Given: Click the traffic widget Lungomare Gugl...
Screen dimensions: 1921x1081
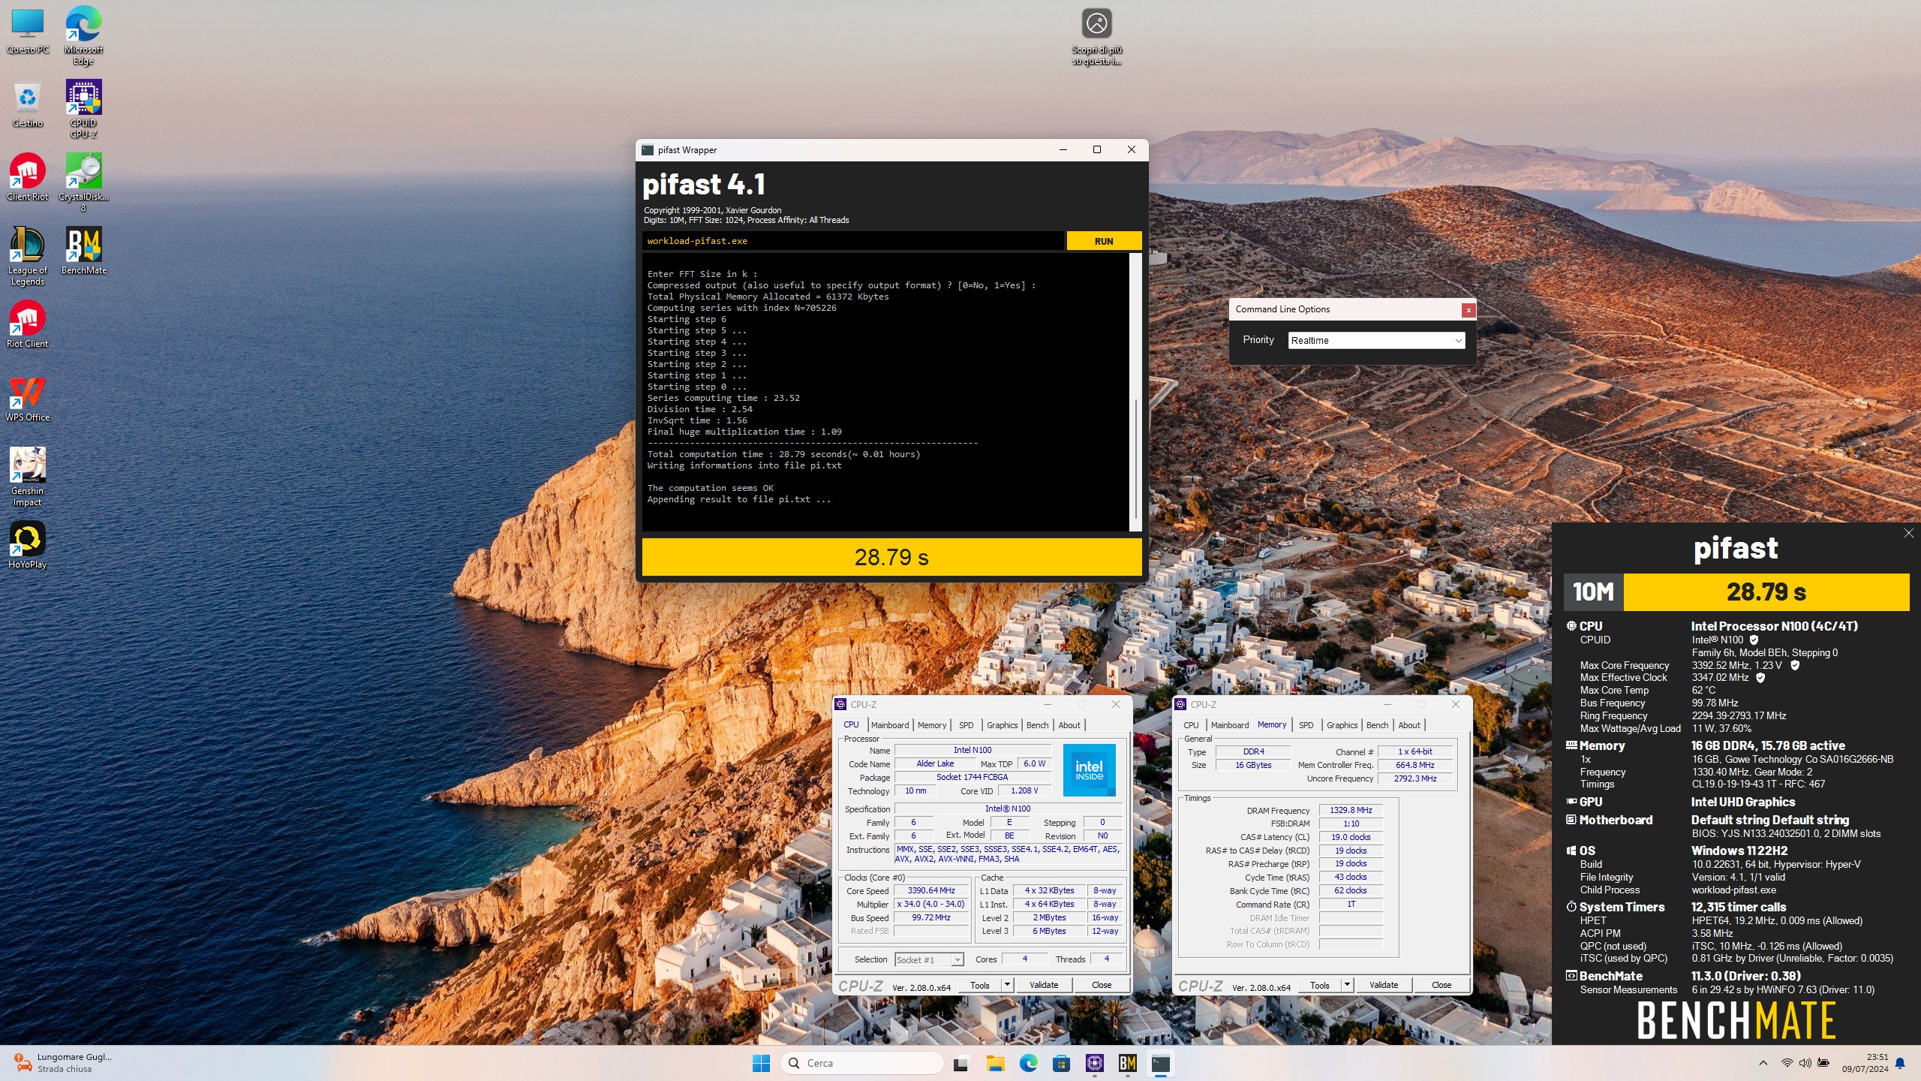Looking at the screenshot, I should 63,1063.
